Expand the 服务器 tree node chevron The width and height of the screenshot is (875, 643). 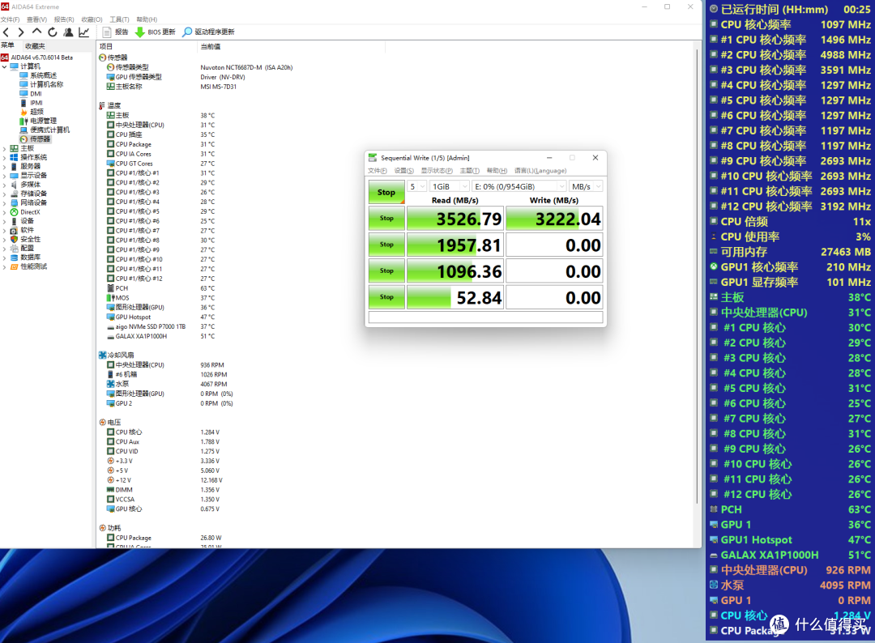[x=5, y=166]
